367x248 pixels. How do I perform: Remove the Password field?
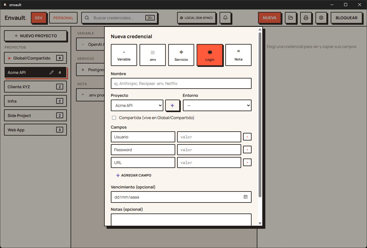(247, 150)
